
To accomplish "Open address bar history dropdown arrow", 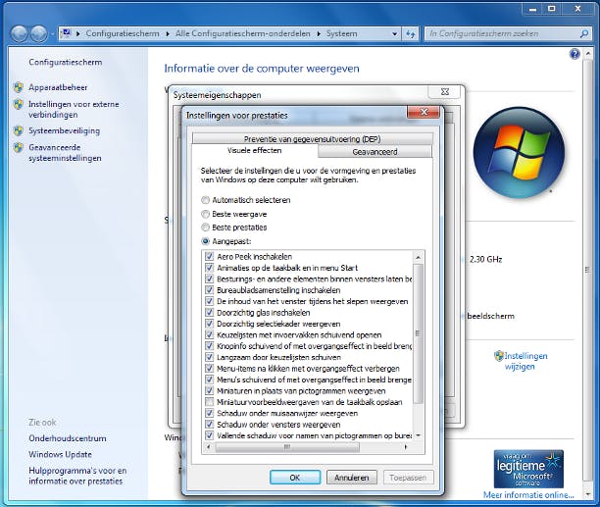I will click(x=395, y=33).
